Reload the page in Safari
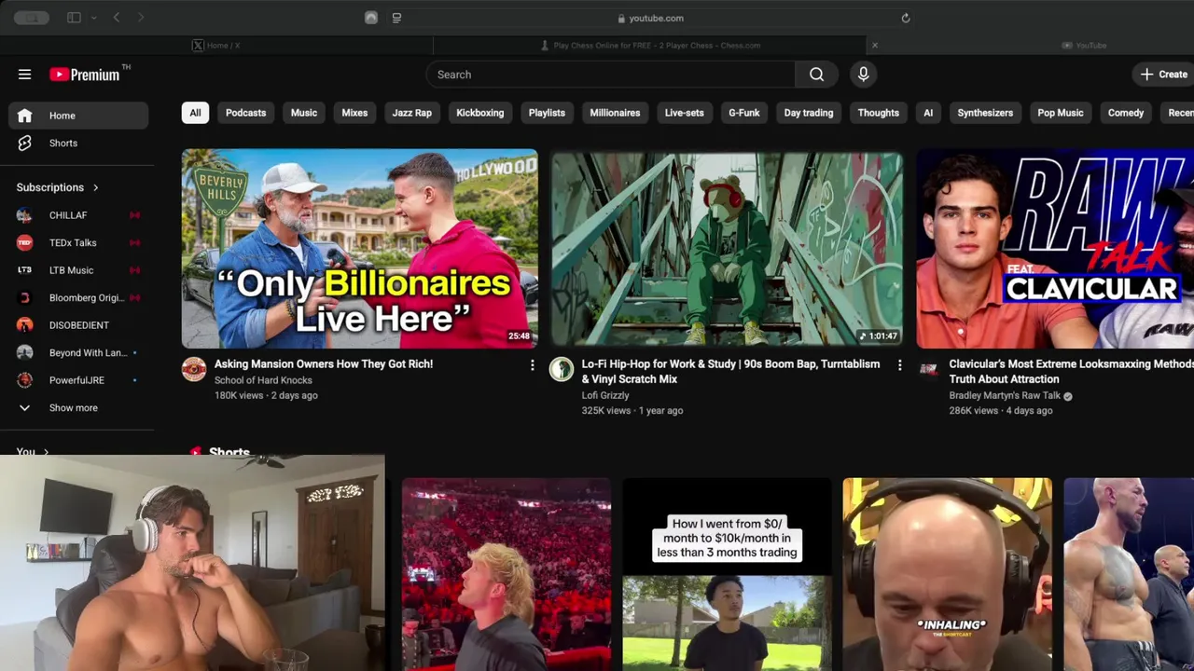 point(905,18)
